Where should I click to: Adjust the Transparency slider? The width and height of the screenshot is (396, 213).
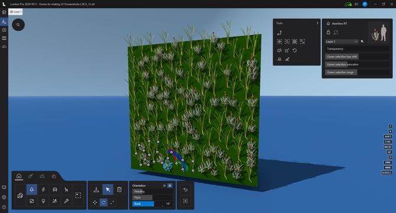[x=356, y=49]
